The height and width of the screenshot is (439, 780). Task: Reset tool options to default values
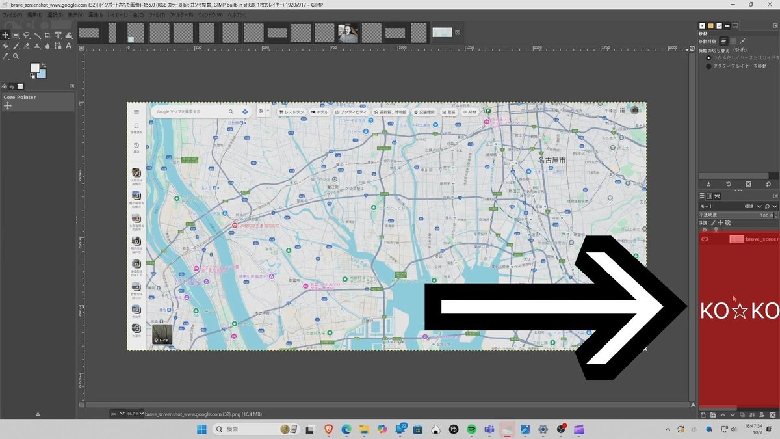click(x=768, y=184)
